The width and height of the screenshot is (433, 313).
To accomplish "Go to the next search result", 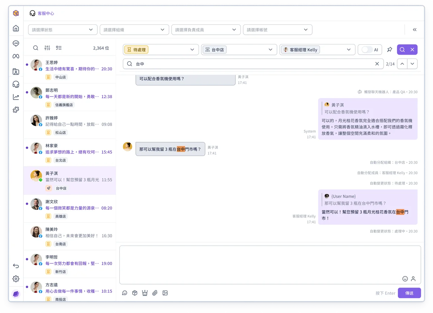I will [x=412, y=64].
